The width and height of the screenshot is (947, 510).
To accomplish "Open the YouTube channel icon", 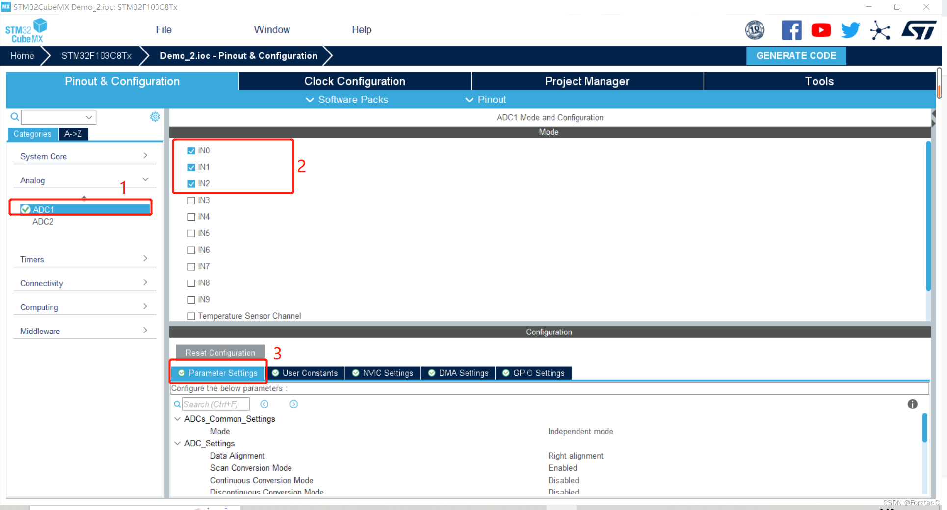I will (x=821, y=30).
